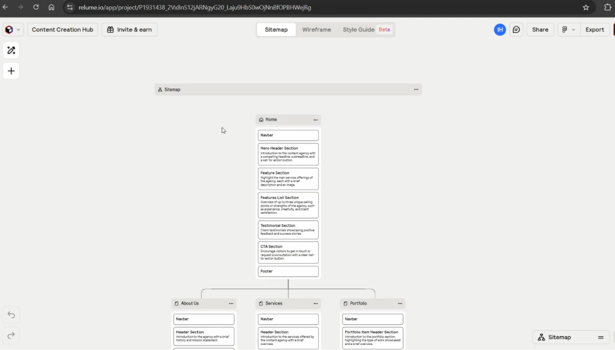615x350 pixels.
Task: Bookmark this page with the star icon
Action: 586,7
